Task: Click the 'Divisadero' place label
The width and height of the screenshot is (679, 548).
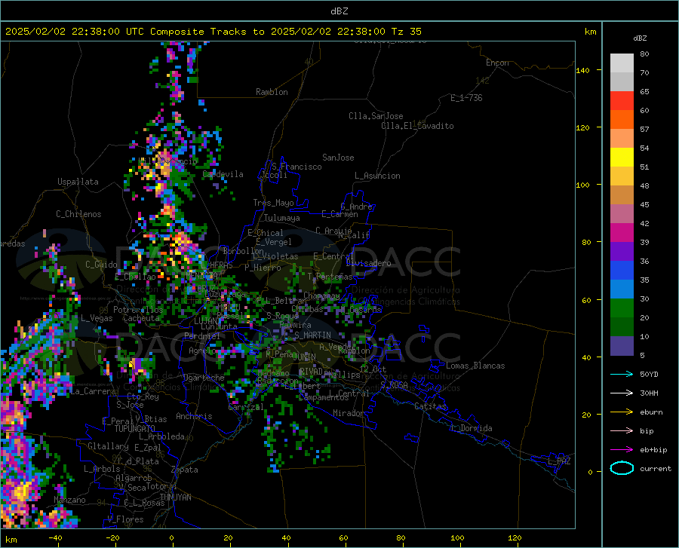Action: point(368,263)
